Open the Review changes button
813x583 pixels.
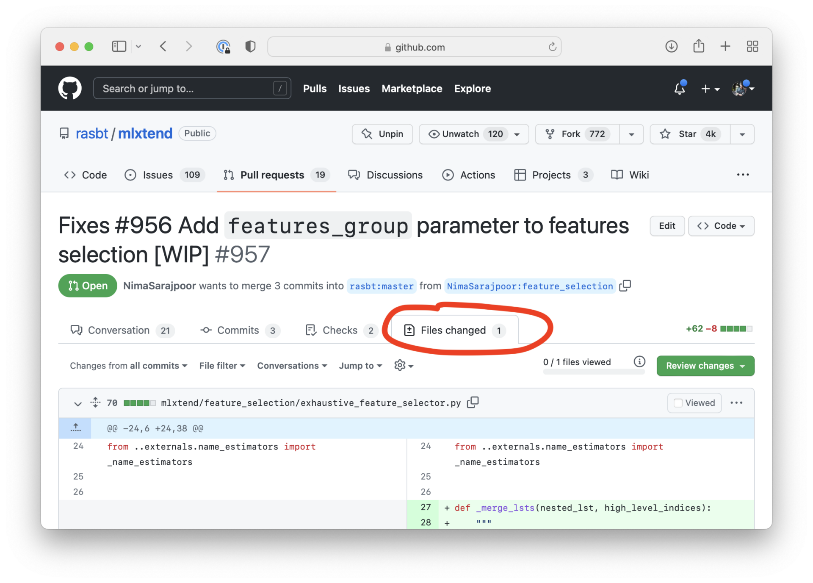click(x=705, y=365)
